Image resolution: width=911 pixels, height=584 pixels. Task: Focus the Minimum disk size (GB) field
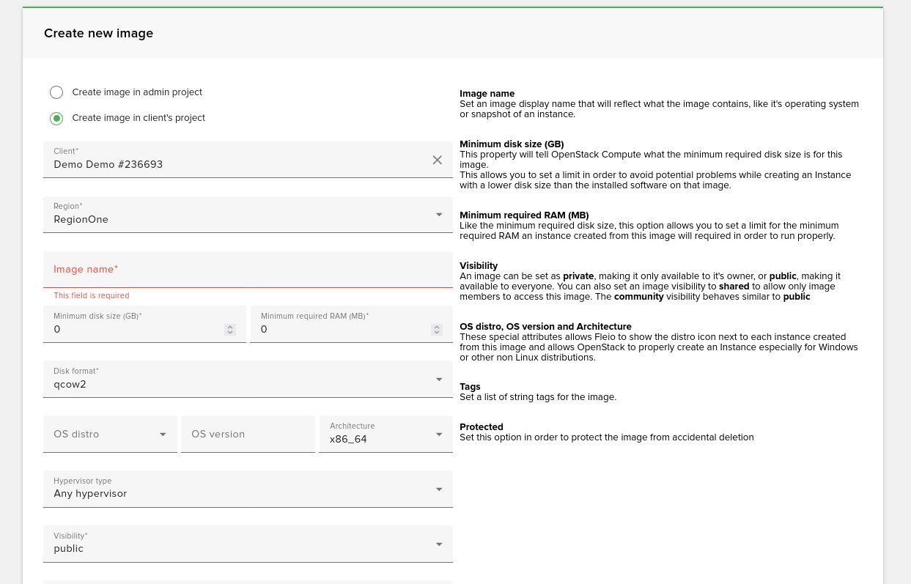pyautogui.click(x=136, y=330)
